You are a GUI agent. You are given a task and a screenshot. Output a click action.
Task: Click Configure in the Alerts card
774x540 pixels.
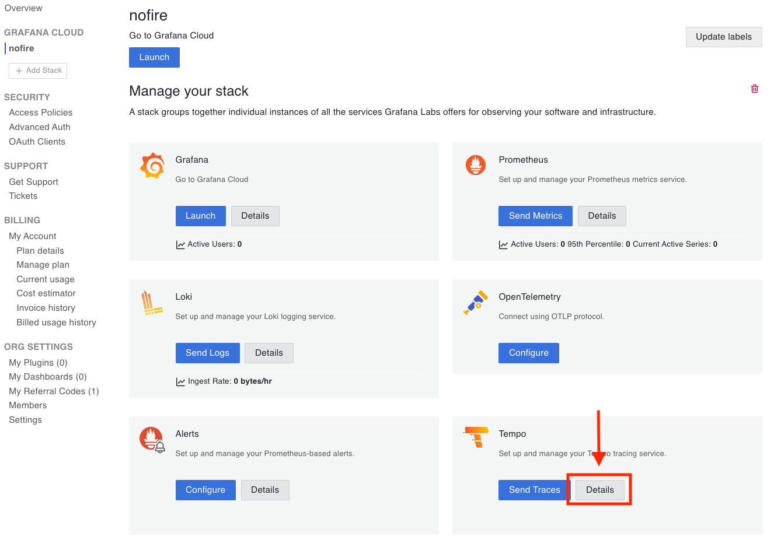pos(205,490)
